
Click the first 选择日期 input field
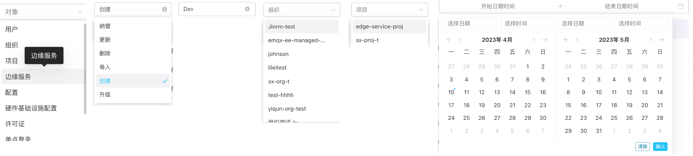[x=470, y=23]
